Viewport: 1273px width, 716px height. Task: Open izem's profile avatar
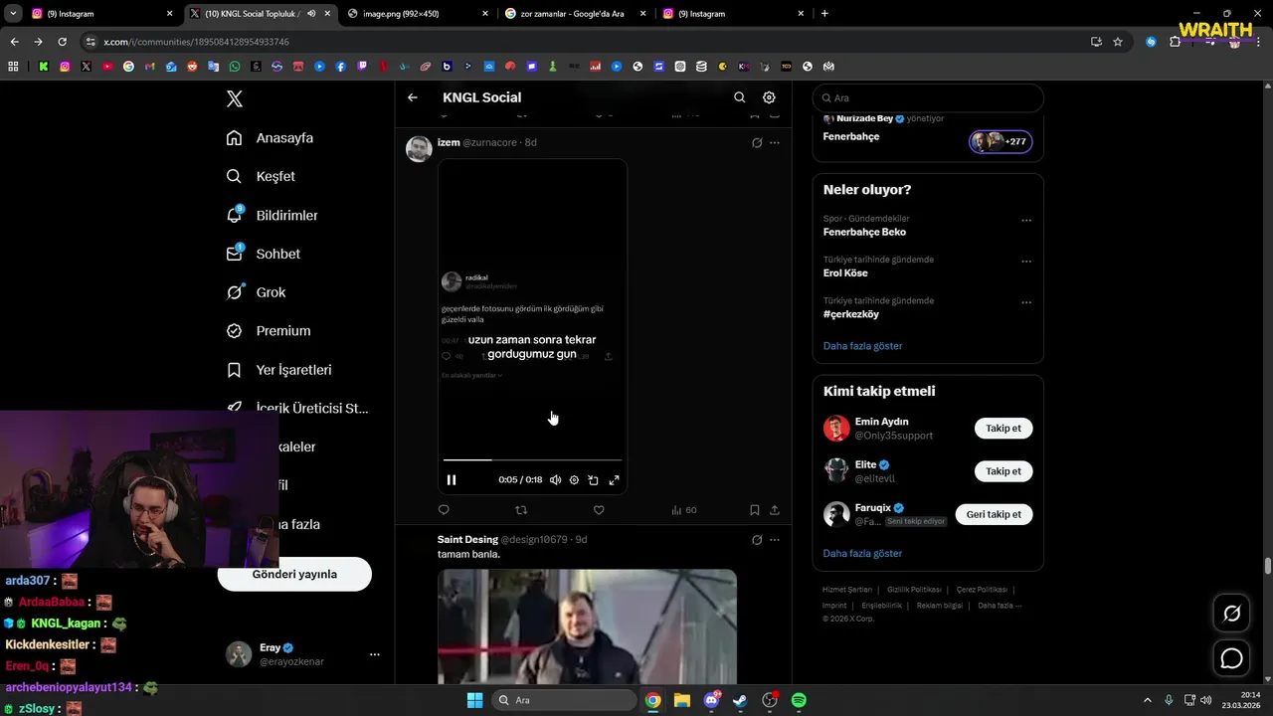(419, 149)
